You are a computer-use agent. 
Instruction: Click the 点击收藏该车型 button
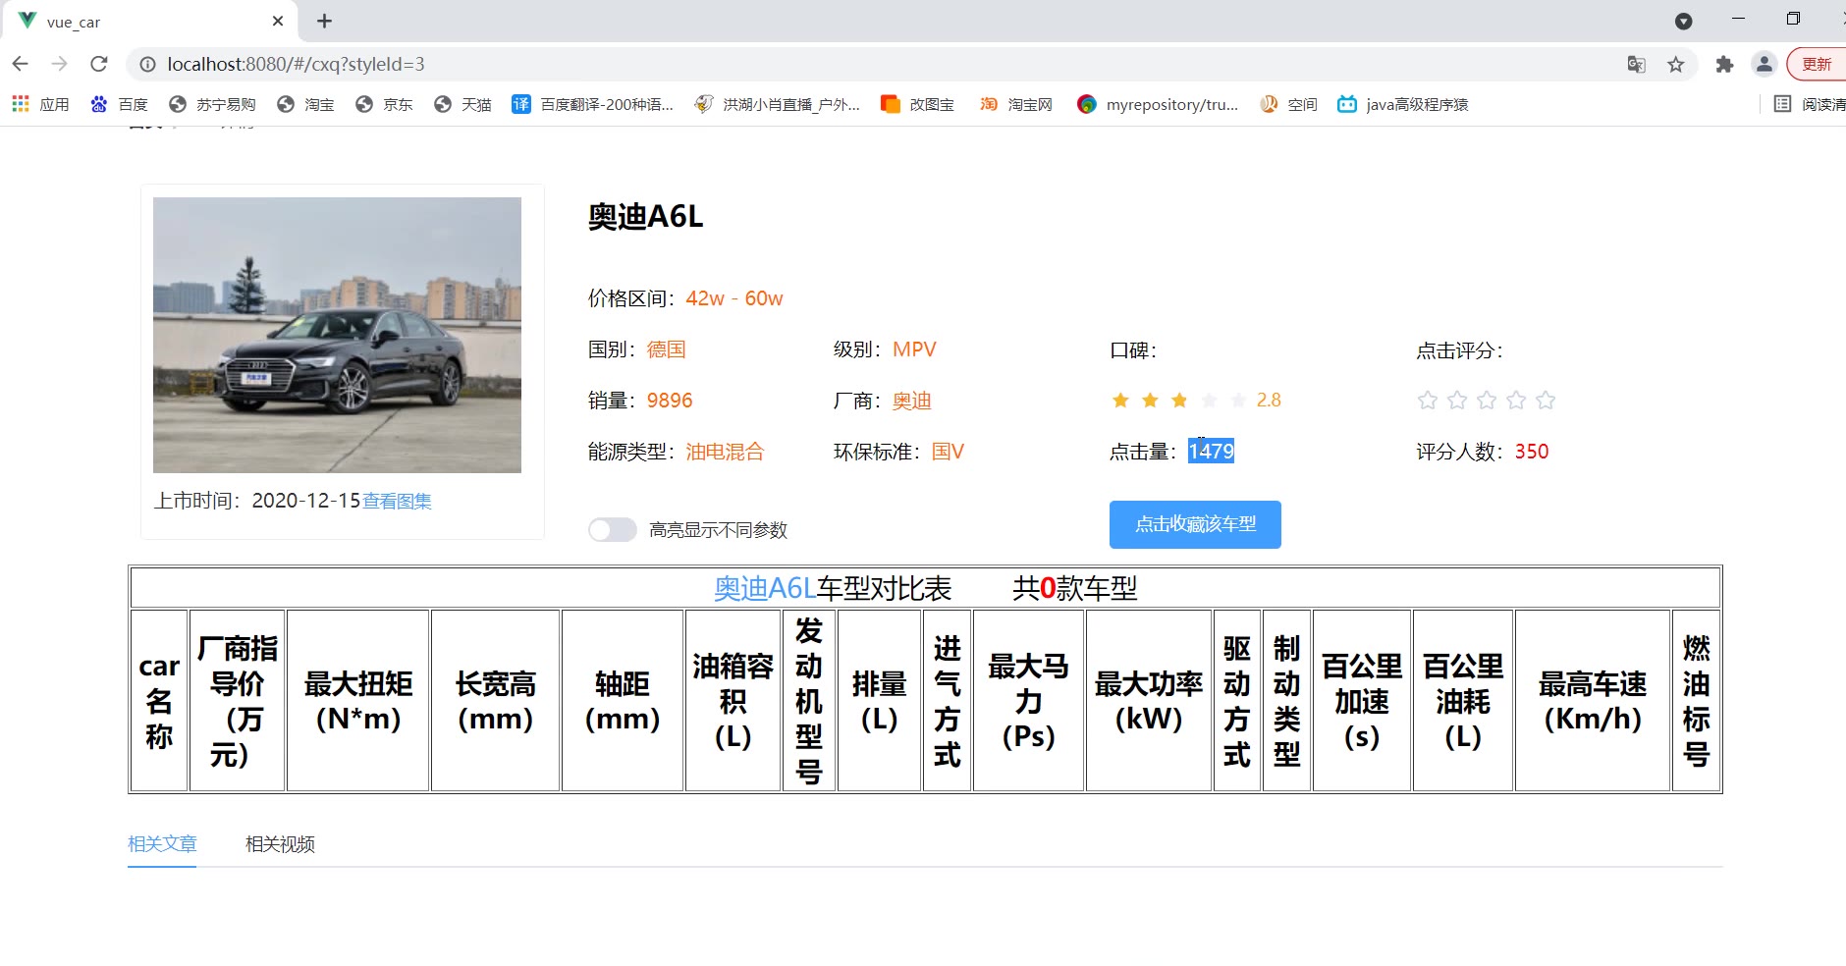[x=1195, y=524]
